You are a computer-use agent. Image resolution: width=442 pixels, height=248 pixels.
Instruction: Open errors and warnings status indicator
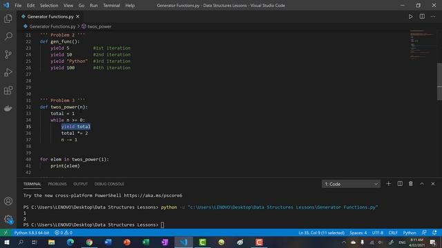point(64,233)
